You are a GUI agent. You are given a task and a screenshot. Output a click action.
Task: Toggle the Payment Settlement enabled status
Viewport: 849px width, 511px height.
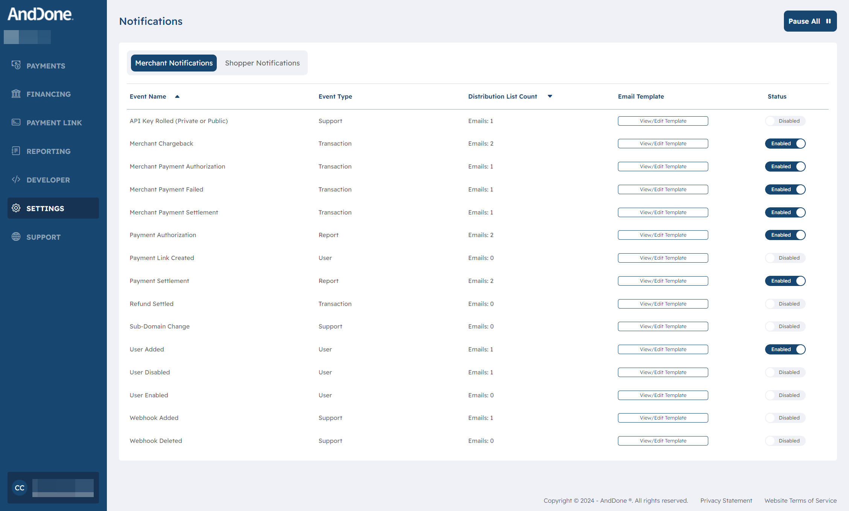[786, 281]
